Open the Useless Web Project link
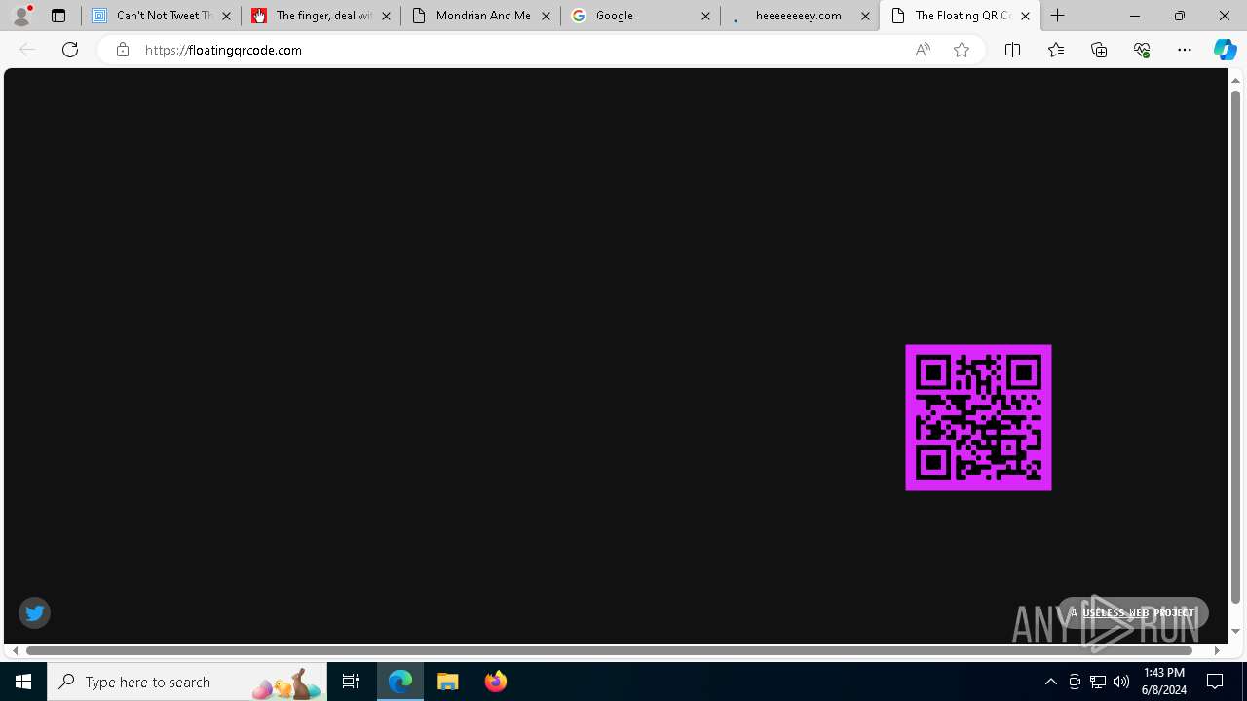The width and height of the screenshot is (1247, 701). pyautogui.click(x=1132, y=612)
